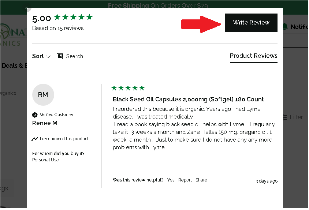Report Renee M's review
Viewport: 309px width, 210px height.
click(185, 180)
